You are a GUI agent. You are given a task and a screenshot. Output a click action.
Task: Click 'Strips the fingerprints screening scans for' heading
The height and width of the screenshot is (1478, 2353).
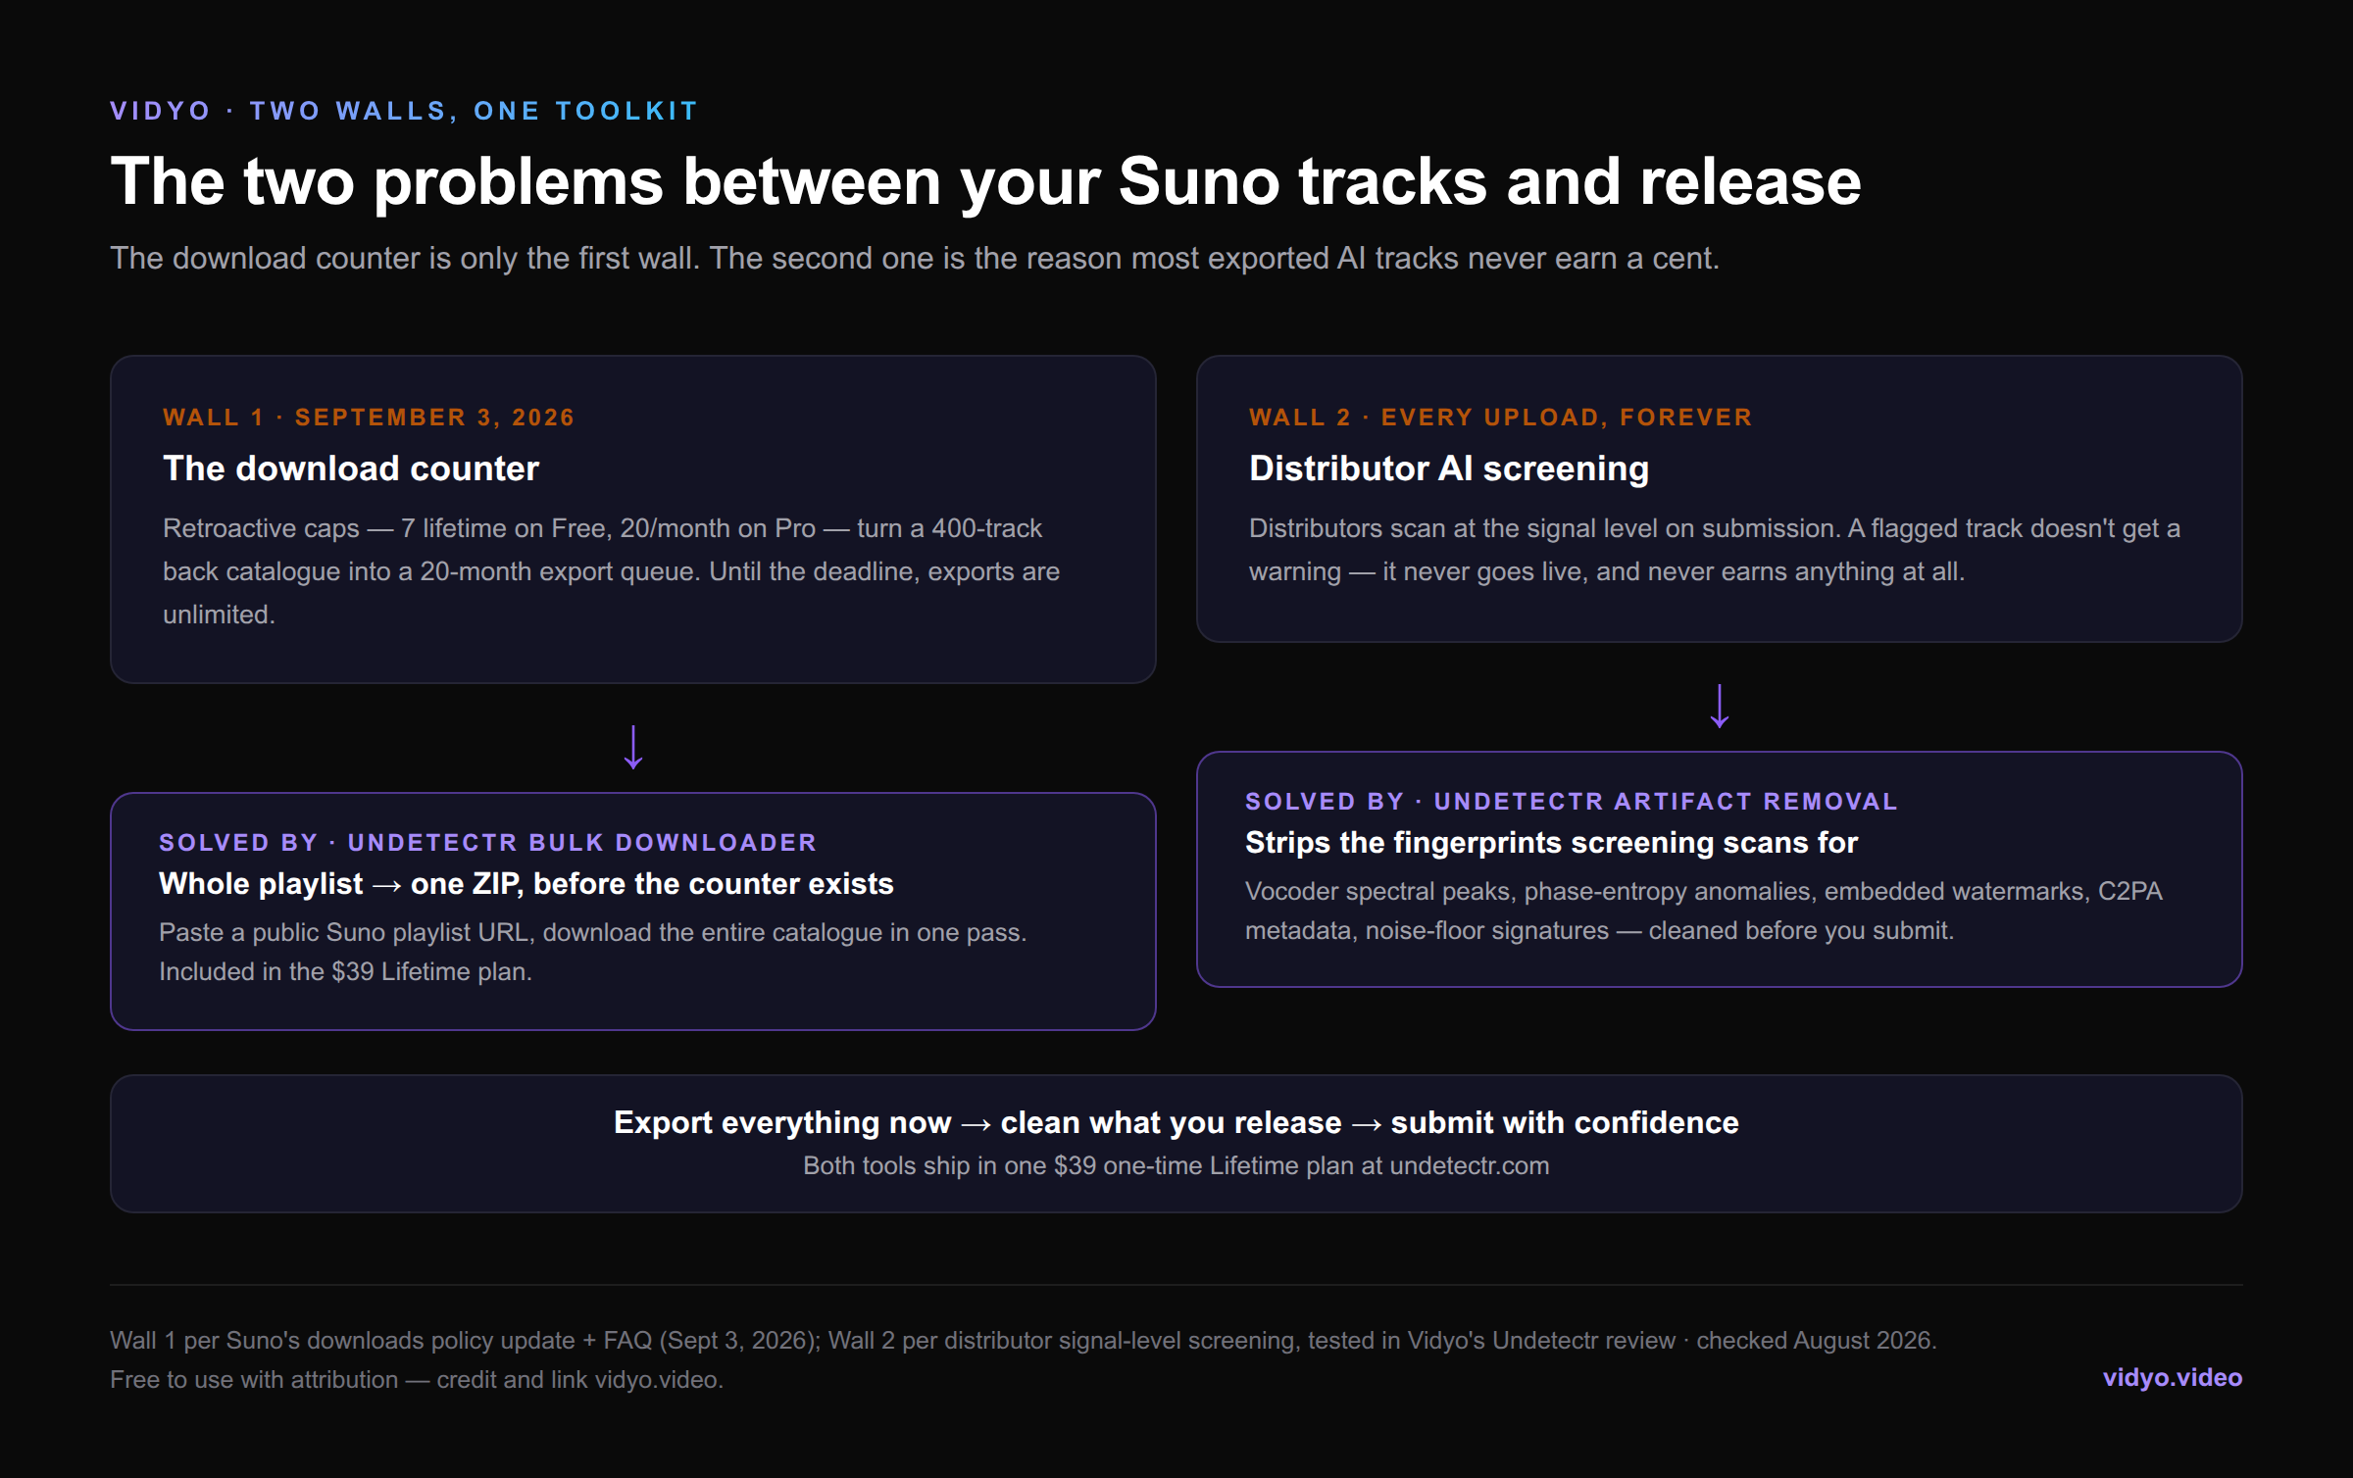1551,843
